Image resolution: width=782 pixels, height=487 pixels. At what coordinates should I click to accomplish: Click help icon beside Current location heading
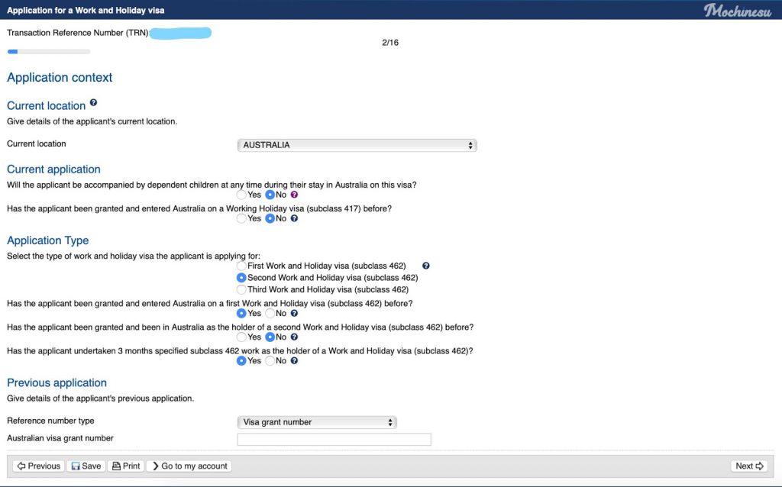click(93, 102)
